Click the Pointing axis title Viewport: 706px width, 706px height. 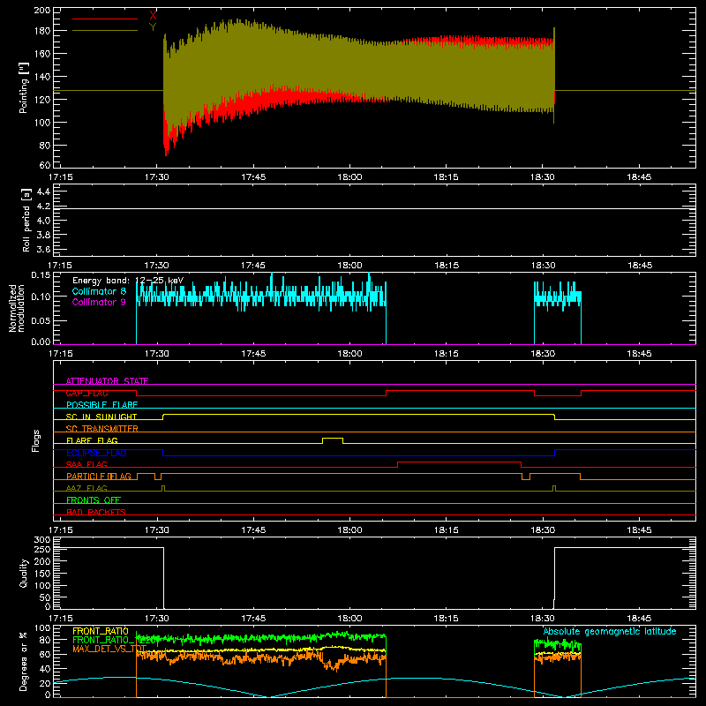[24, 87]
